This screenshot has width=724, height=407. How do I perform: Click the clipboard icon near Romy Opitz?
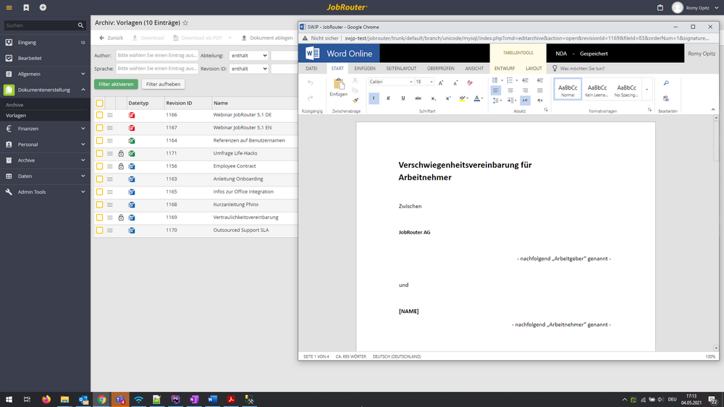pyautogui.click(x=660, y=7)
